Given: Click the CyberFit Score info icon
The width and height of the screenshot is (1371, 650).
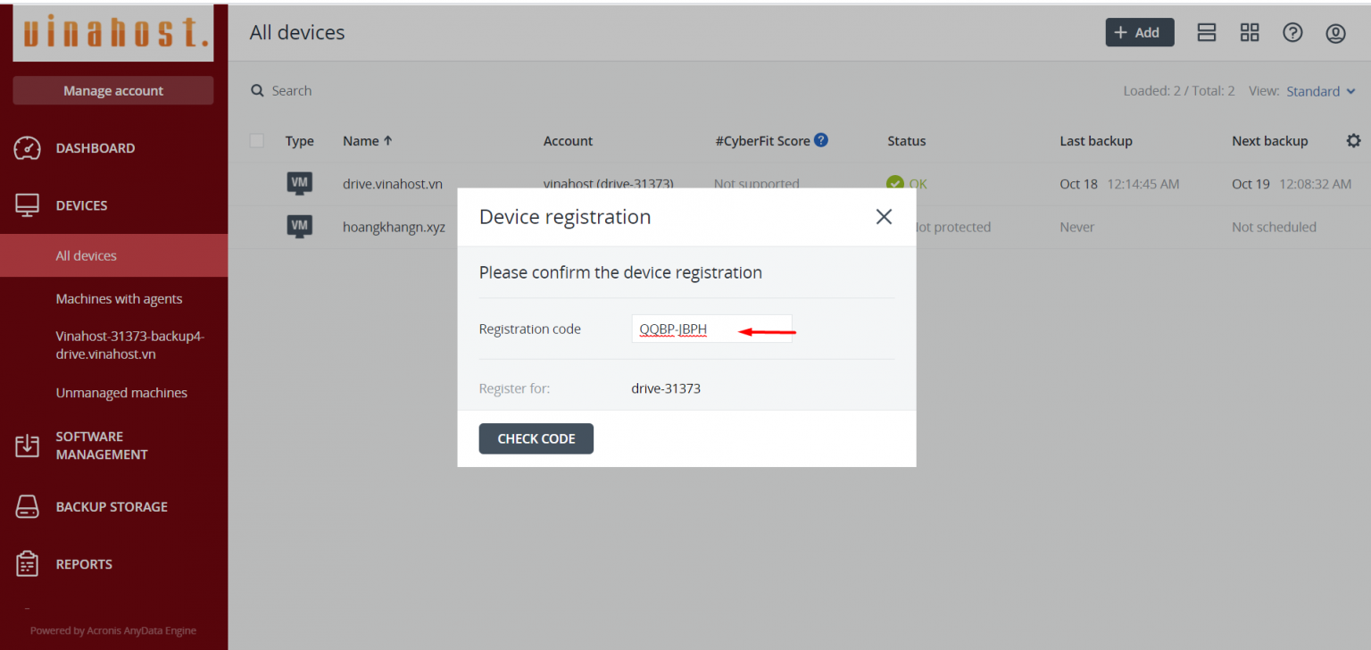Looking at the screenshot, I should point(821,140).
